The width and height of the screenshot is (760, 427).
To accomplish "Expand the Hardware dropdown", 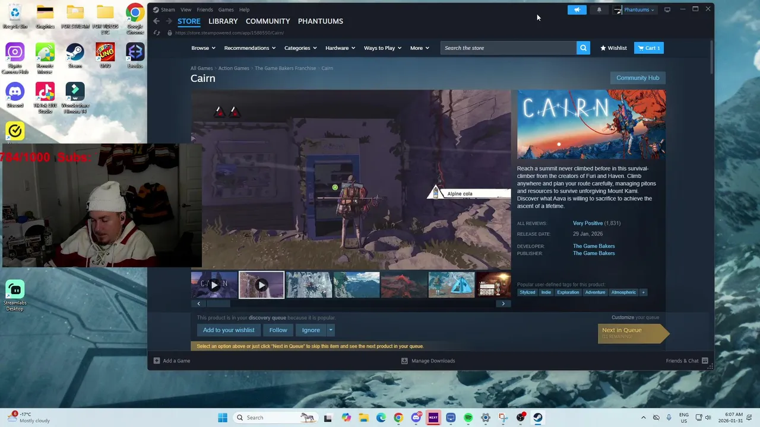I will [340, 48].
